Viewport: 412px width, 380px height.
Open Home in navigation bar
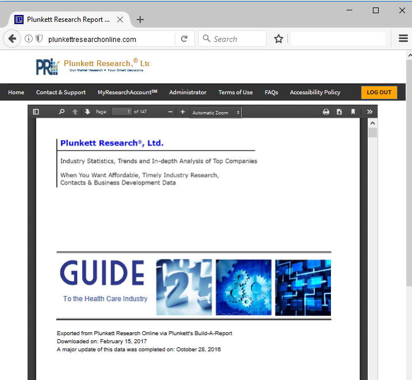[16, 92]
